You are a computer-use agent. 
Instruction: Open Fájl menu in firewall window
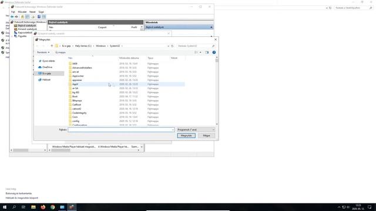pyautogui.click(x=13, y=12)
